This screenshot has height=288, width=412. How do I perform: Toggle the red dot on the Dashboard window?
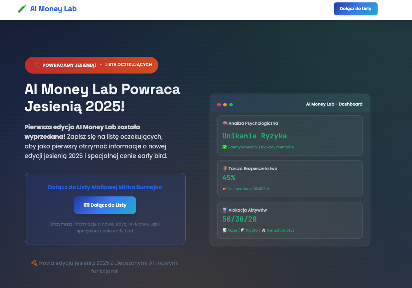coord(219,104)
